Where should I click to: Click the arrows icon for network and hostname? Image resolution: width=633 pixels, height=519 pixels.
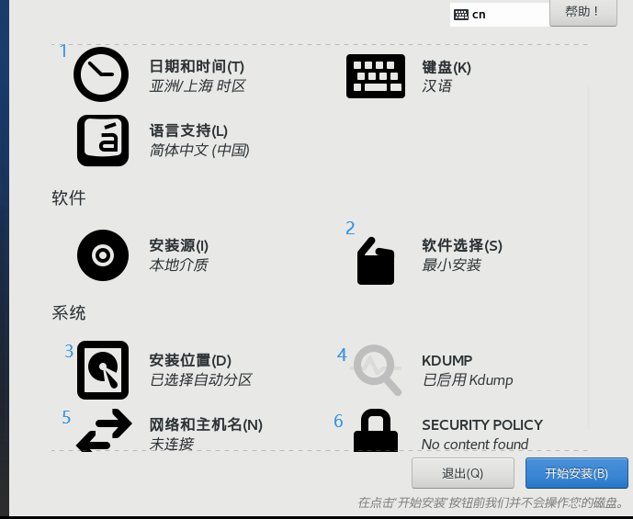click(103, 432)
